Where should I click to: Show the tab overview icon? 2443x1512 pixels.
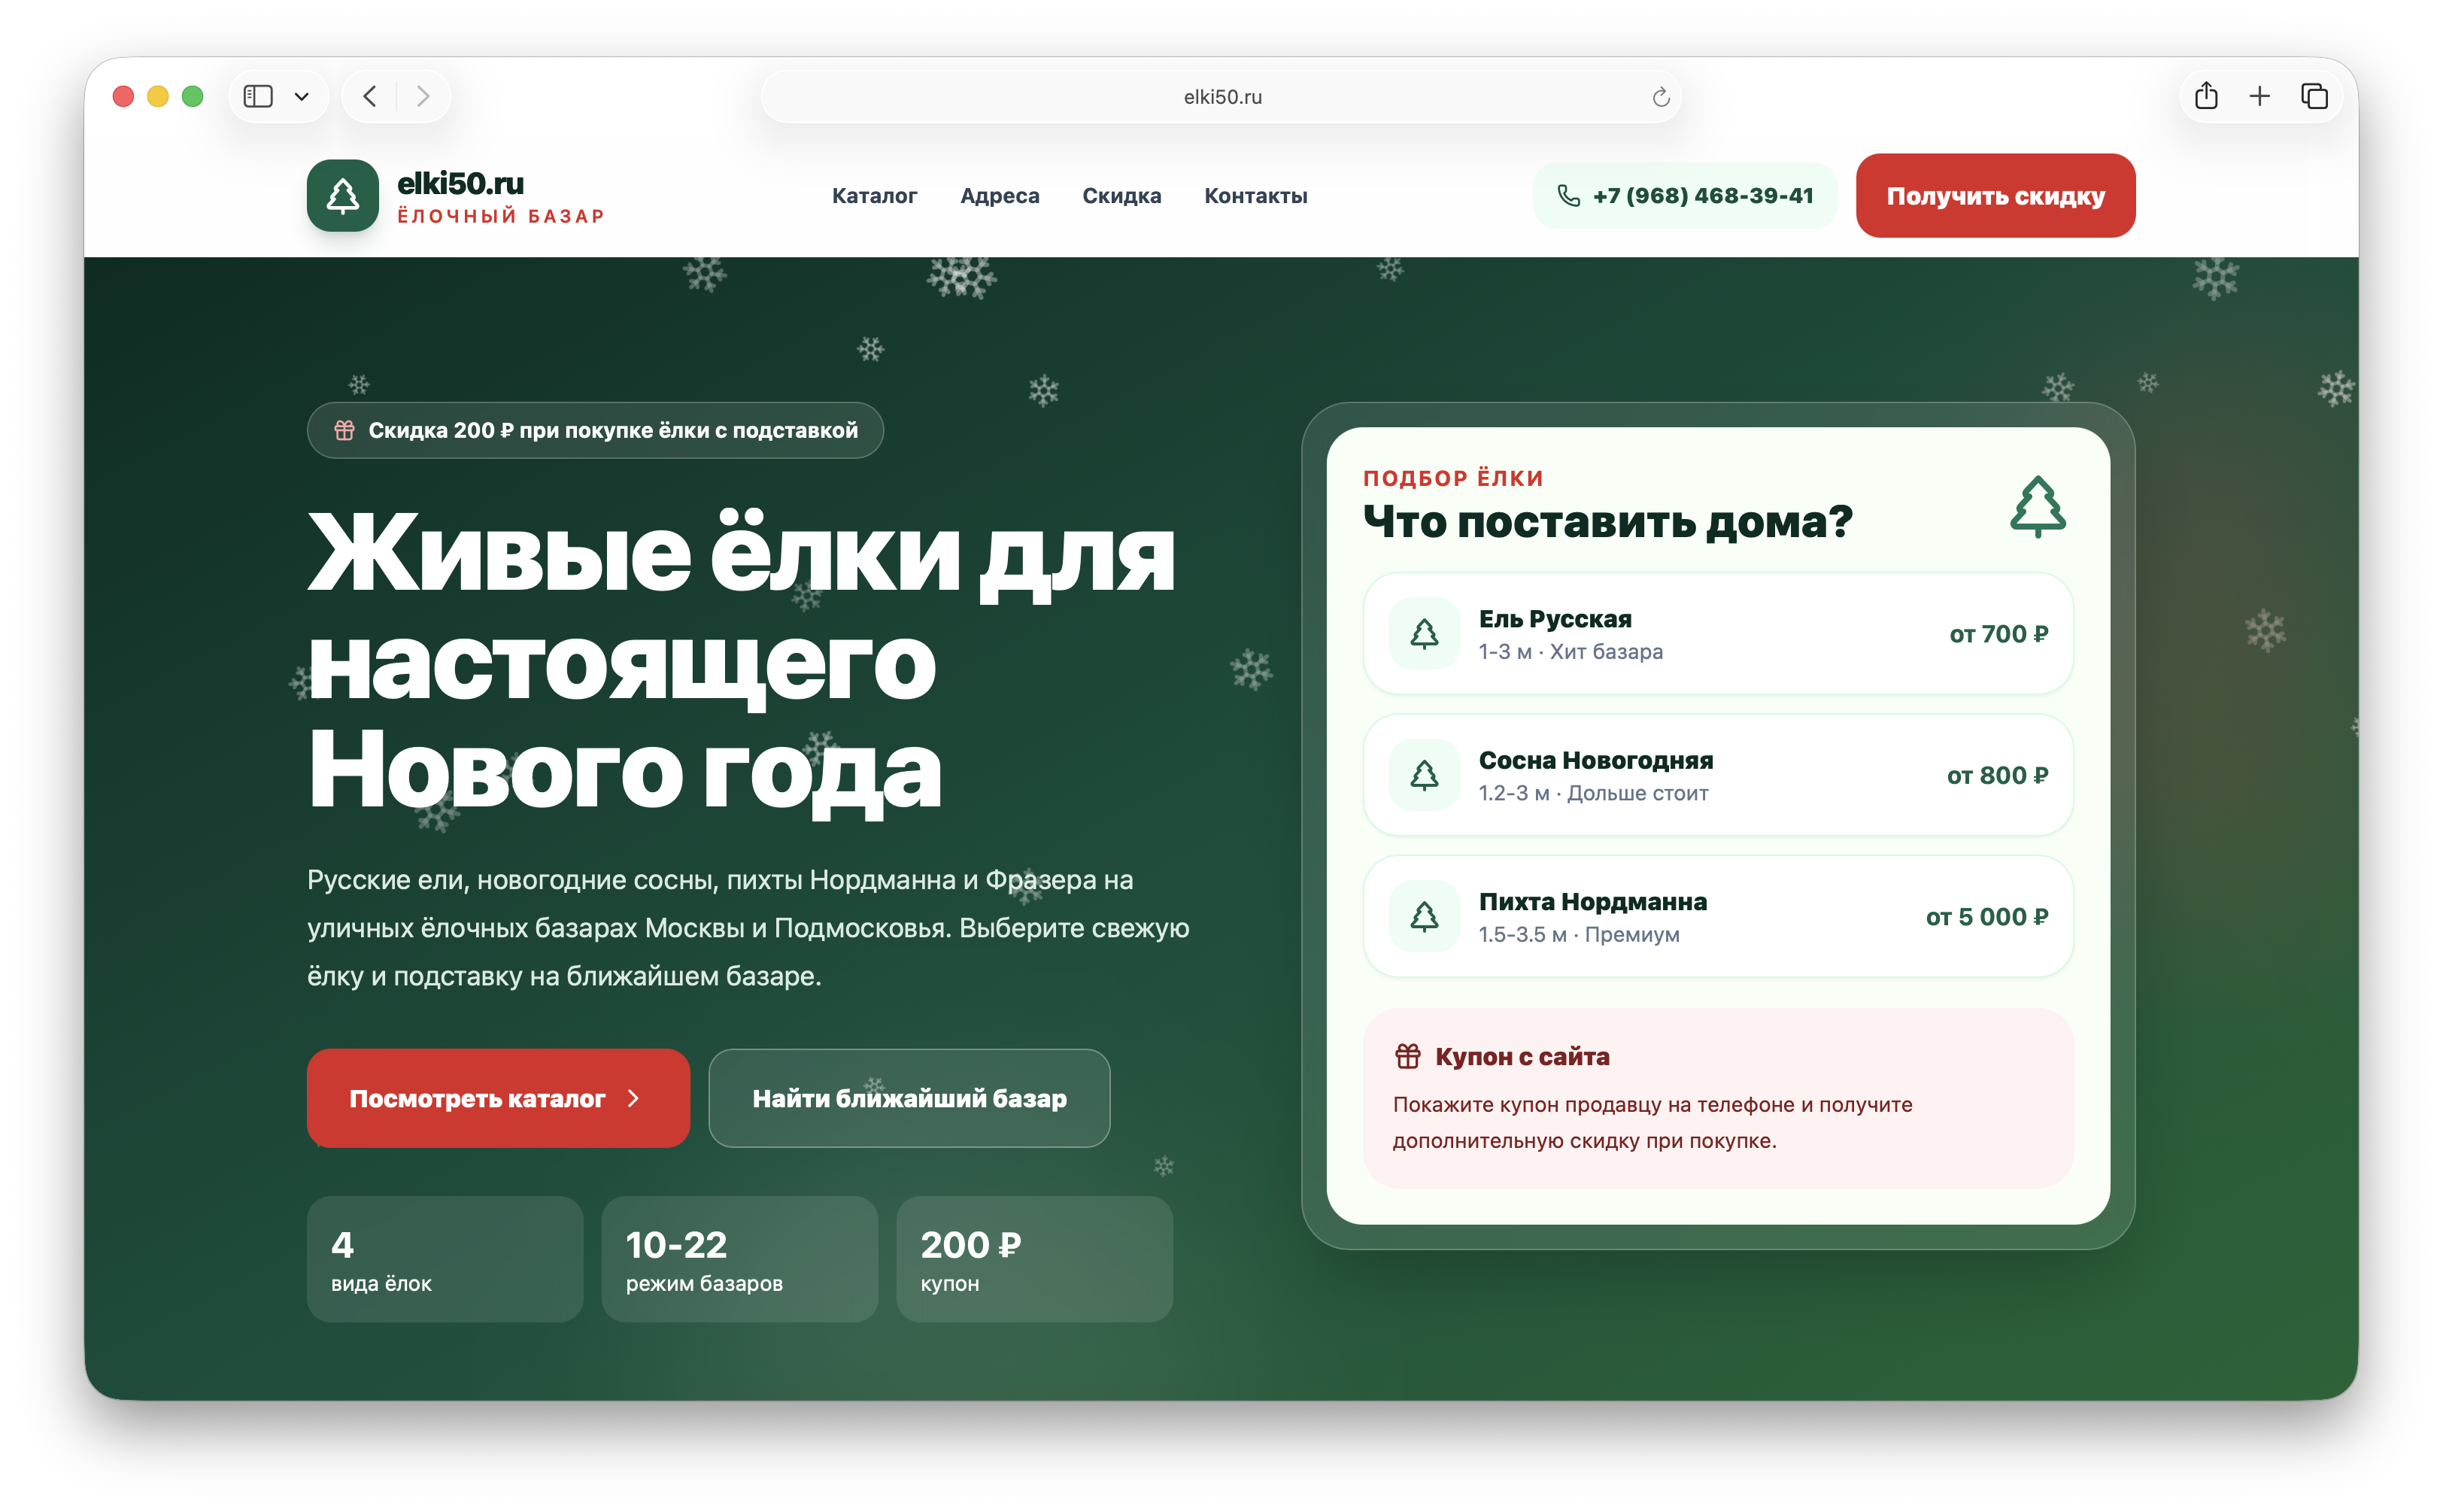pos(2314,96)
